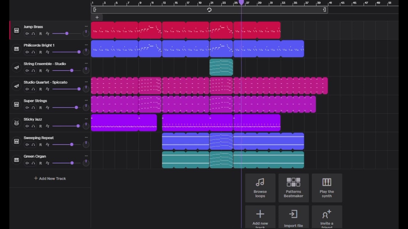This screenshot has width=408, height=229.
Task: Click the loop end bracket handle
Action: [x=324, y=10]
